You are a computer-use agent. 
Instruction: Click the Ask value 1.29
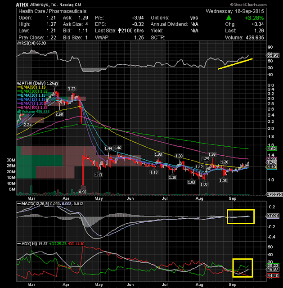click(x=83, y=18)
